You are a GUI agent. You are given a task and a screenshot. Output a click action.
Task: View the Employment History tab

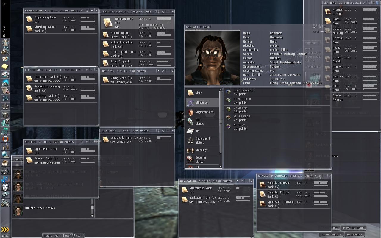click(x=202, y=141)
